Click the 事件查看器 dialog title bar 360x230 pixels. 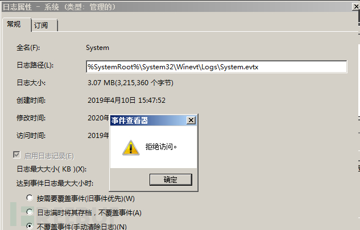(148, 120)
